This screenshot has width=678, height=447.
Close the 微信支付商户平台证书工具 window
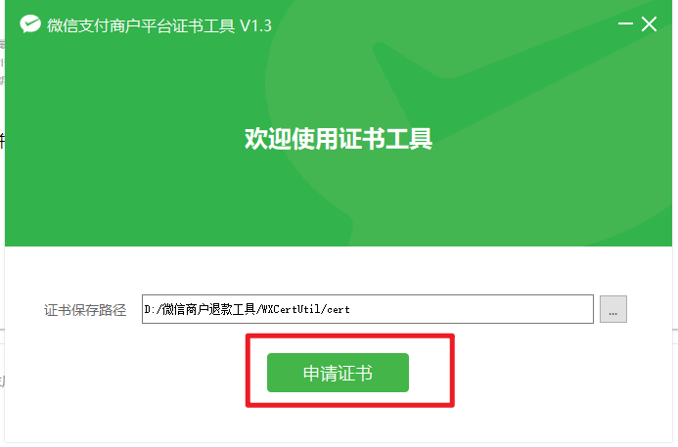click(x=649, y=24)
